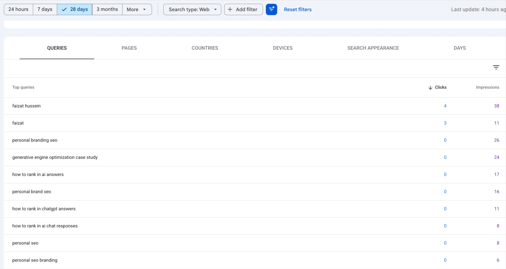Sort by Clicks column header
Screen dimensions: 506x269
click(437, 87)
